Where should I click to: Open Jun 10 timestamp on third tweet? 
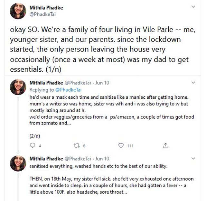coord(102,159)
